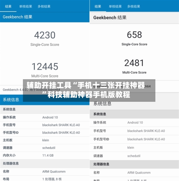Image resolution: width=179 pixels, height=181 pixels.
Task: Click right 调速器 schedutil value
Action: tap(134, 156)
